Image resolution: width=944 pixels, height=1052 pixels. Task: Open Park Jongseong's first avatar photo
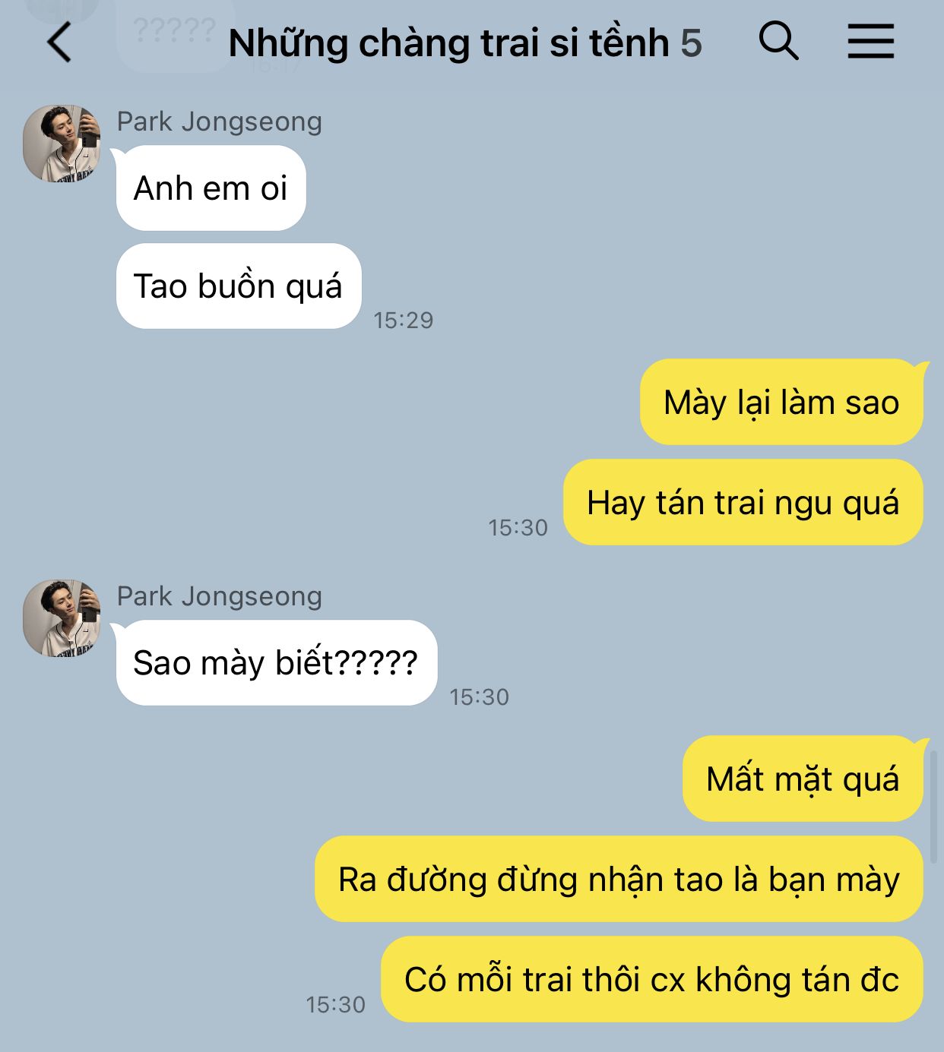[62, 144]
